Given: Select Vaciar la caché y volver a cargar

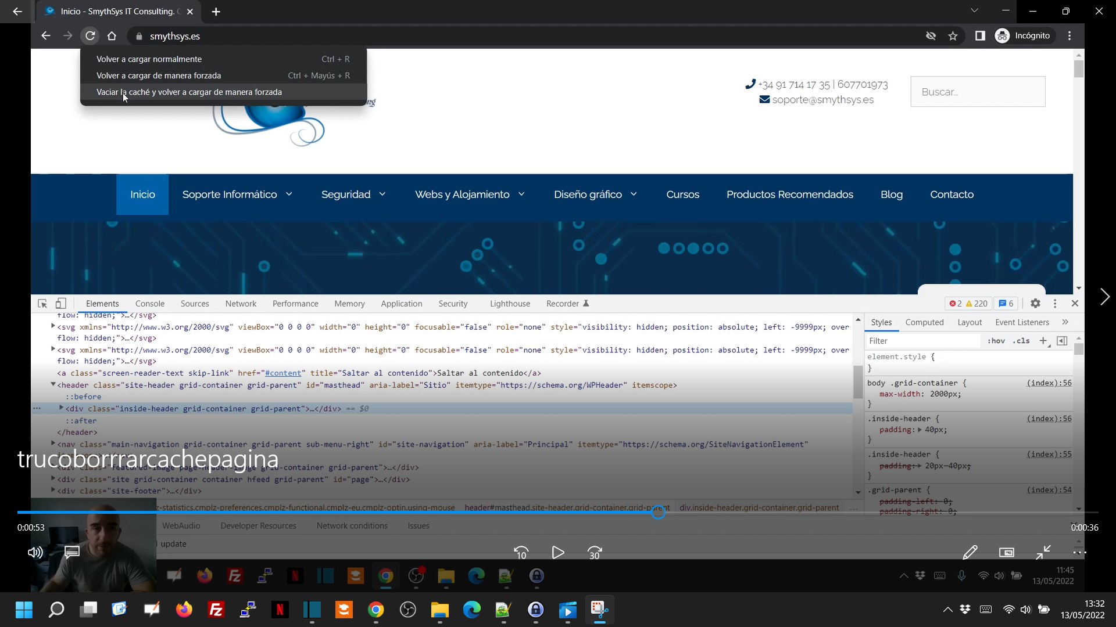Looking at the screenshot, I should pos(189,92).
